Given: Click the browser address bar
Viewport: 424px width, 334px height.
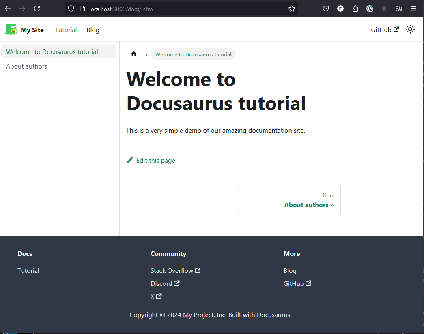Looking at the screenshot, I should [162, 9].
